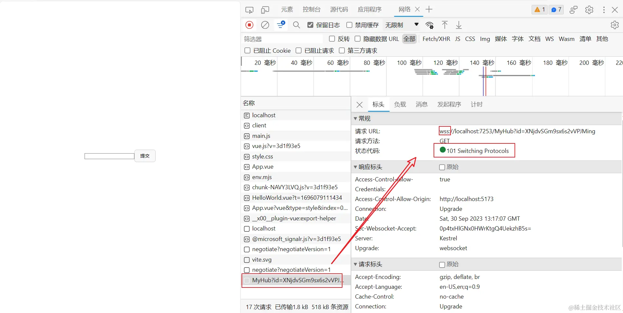Viewport: 623px width, 313px height.
Task: Select the env.mjs request
Action: [296, 177]
